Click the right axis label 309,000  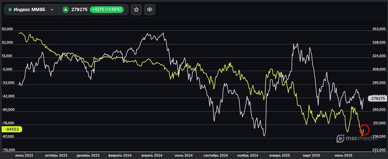click(x=379, y=69)
